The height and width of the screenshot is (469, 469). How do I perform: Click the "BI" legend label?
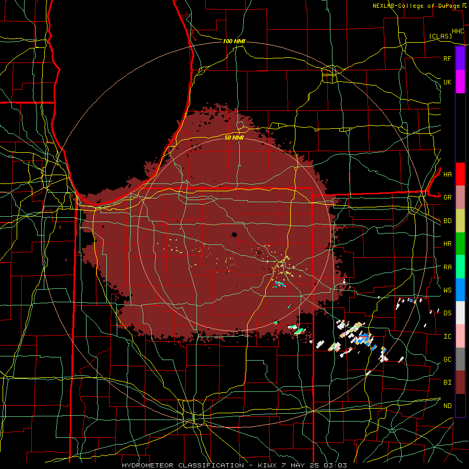447,382
